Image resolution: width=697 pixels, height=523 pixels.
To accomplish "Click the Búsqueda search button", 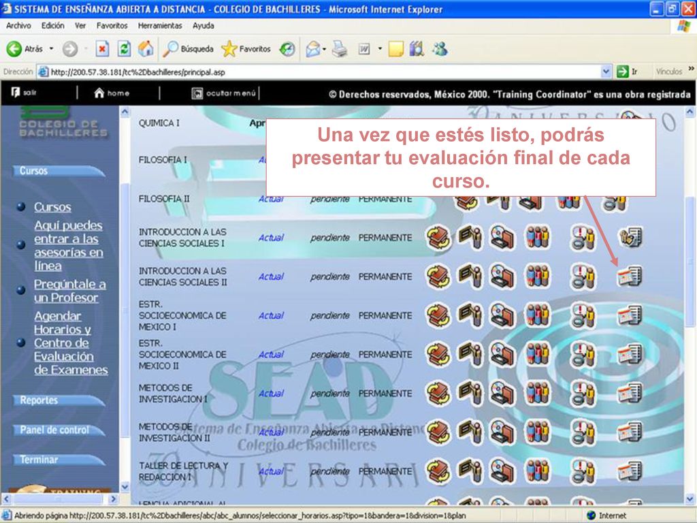I will pos(188,49).
